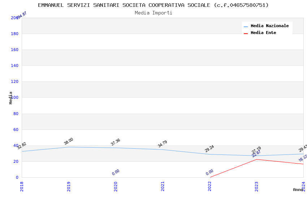Click the 60 y-axis tick label

16,130
